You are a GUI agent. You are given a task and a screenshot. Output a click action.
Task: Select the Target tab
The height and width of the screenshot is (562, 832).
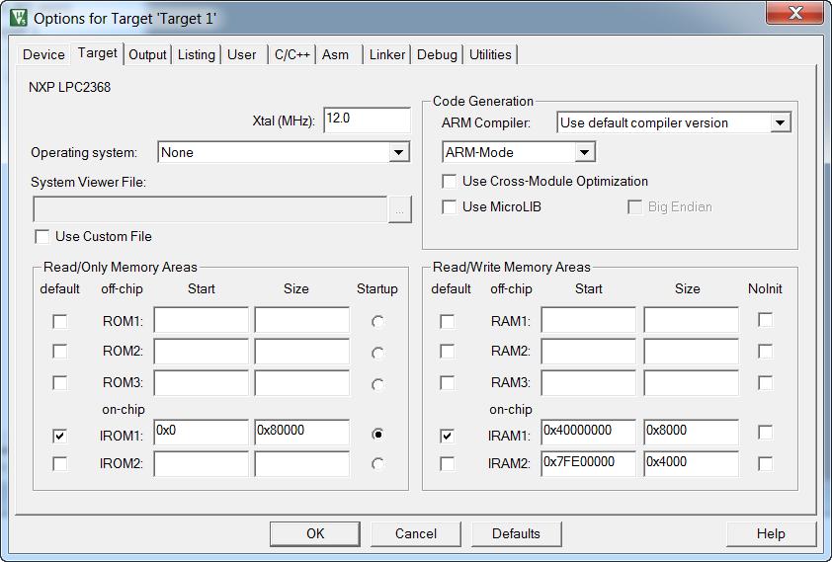pos(97,53)
